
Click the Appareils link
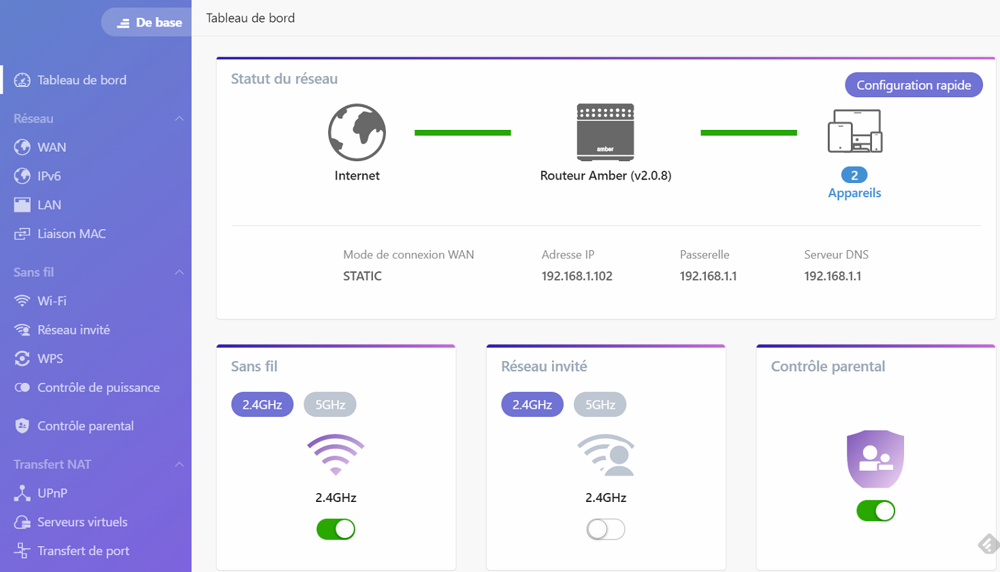pyautogui.click(x=854, y=193)
